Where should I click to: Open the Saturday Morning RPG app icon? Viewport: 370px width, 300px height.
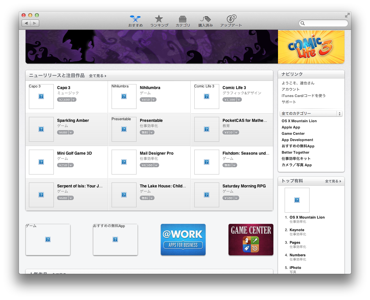point(207,195)
